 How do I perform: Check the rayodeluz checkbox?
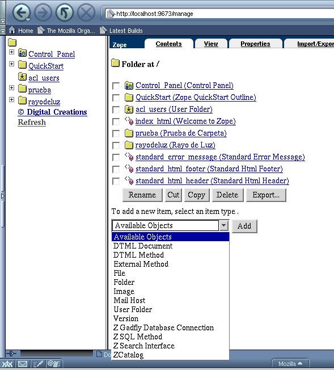(116, 145)
